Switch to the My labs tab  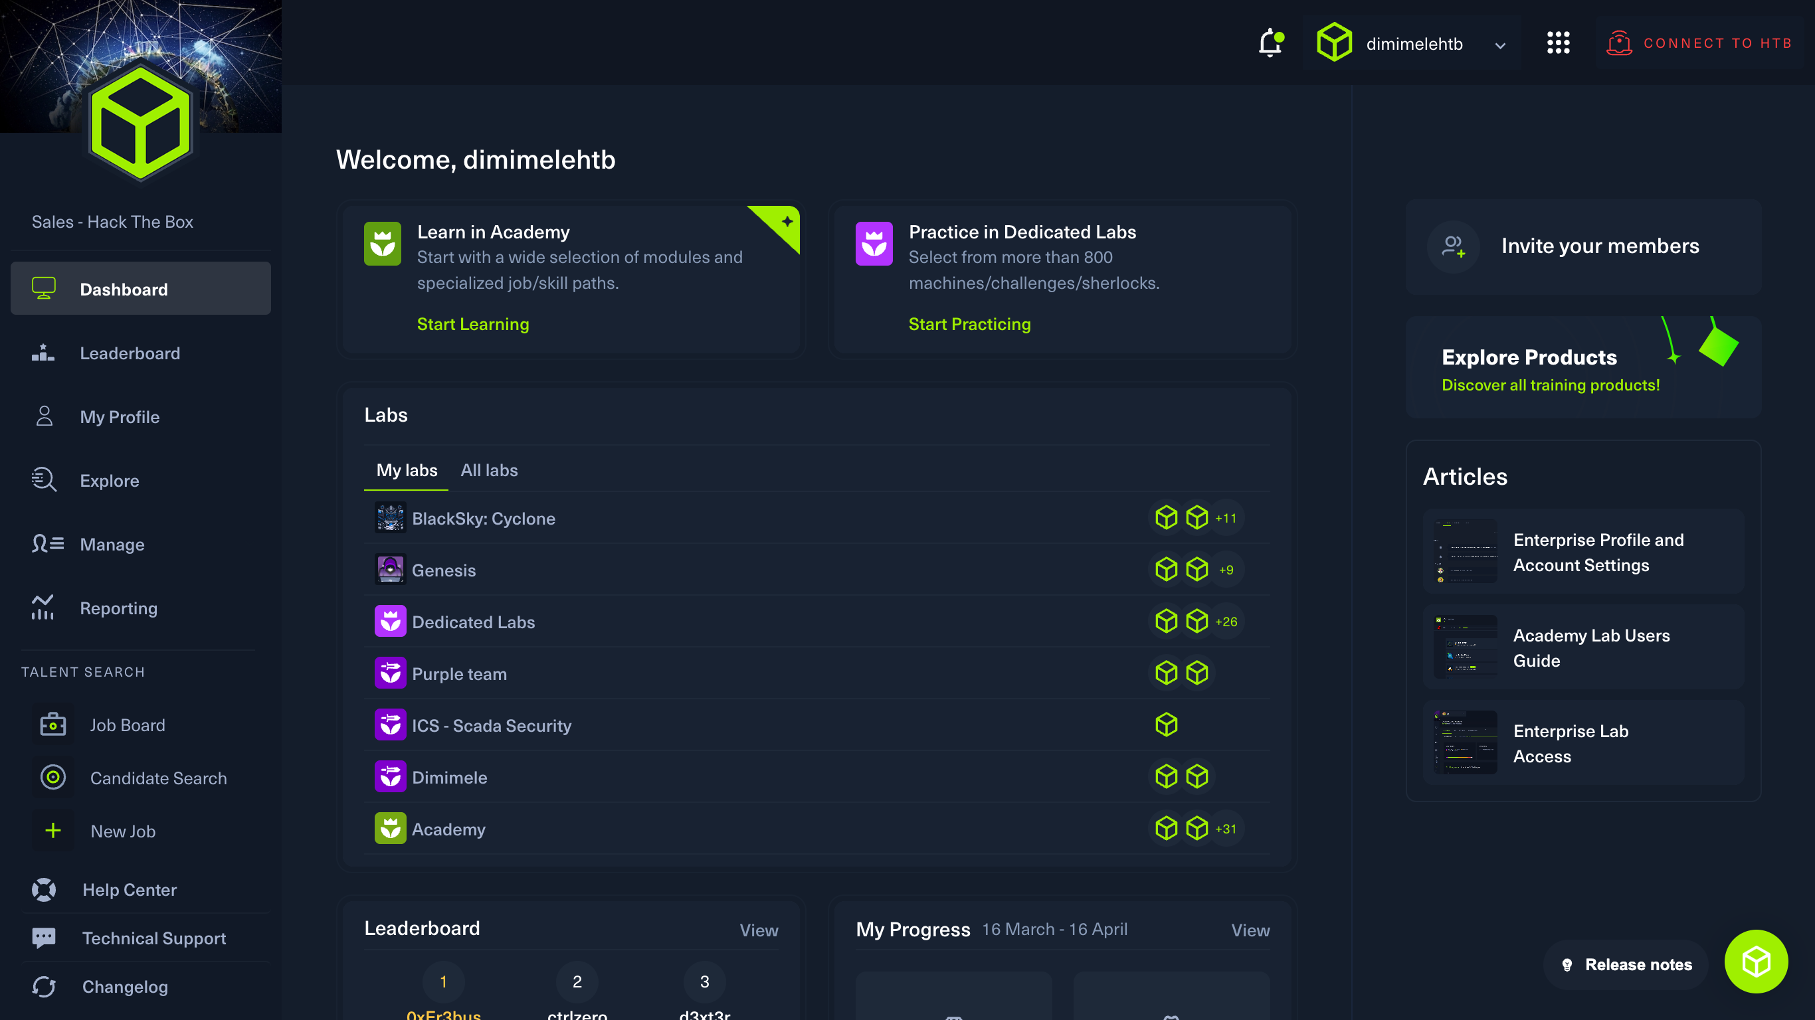[407, 470]
